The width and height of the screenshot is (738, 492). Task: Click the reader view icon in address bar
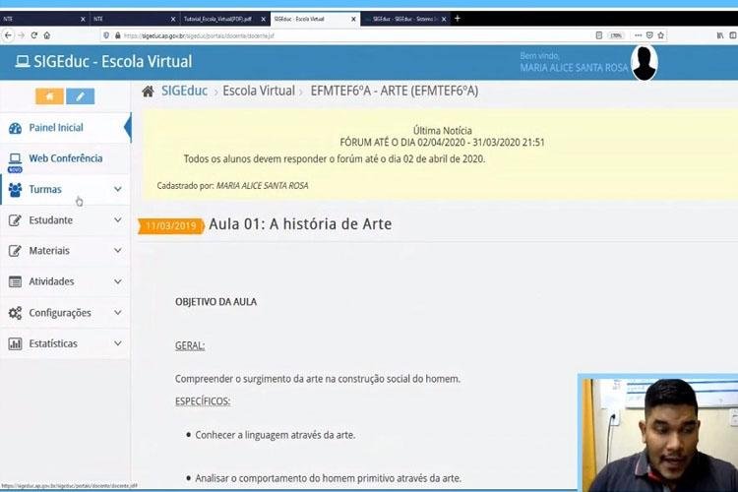click(598, 35)
